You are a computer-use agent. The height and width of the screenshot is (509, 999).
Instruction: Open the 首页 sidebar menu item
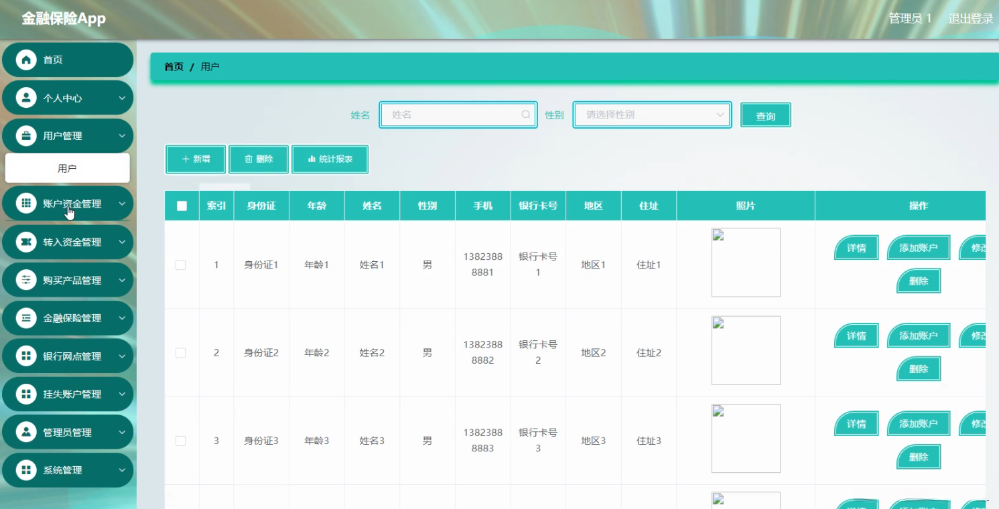click(68, 60)
